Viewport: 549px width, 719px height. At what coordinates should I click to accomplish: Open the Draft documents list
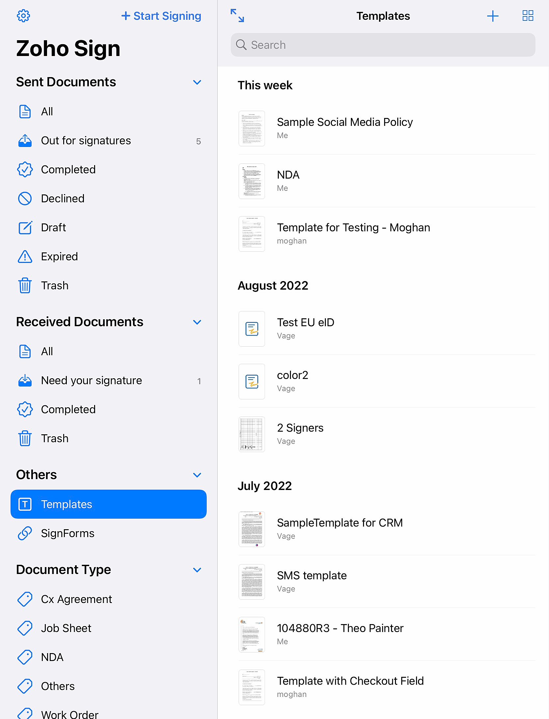click(109, 228)
